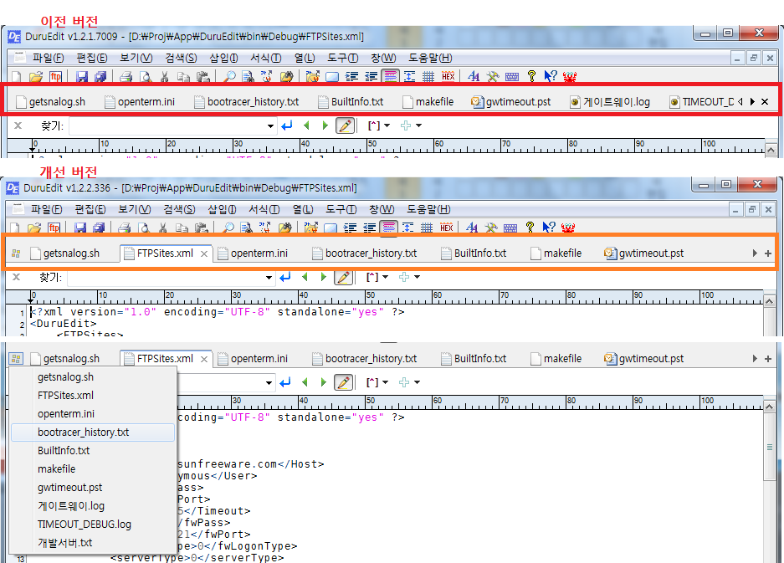Click the Open folder icon in the v1.2.1.7009 toolbar
The width and height of the screenshot is (784, 563).
(35, 76)
